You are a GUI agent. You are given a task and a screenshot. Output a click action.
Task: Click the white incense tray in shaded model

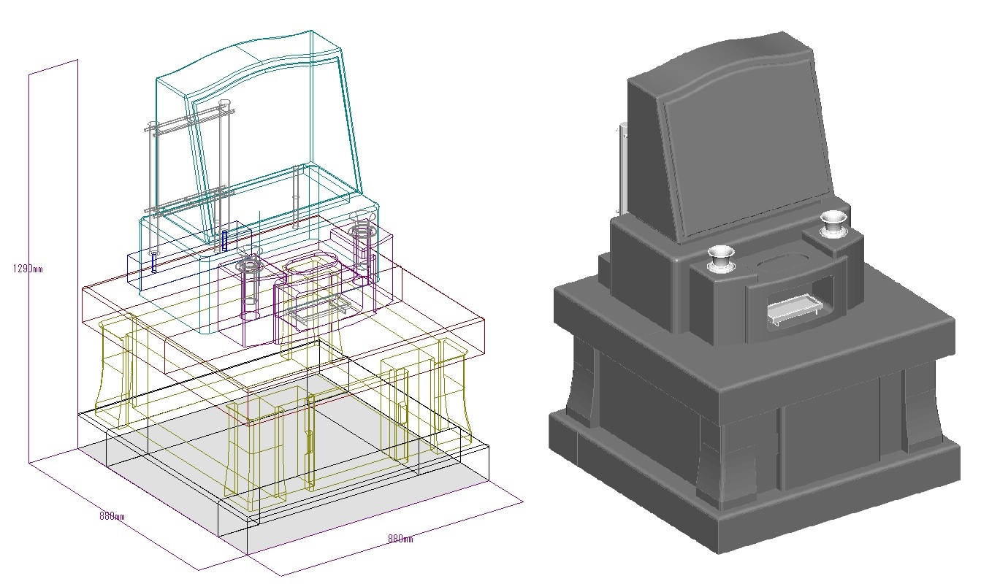click(x=793, y=314)
